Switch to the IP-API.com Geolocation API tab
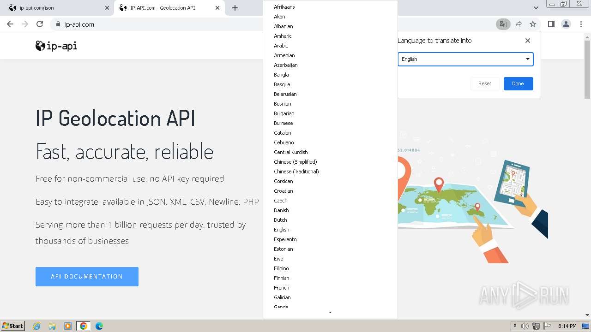591x332 pixels. [x=169, y=8]
